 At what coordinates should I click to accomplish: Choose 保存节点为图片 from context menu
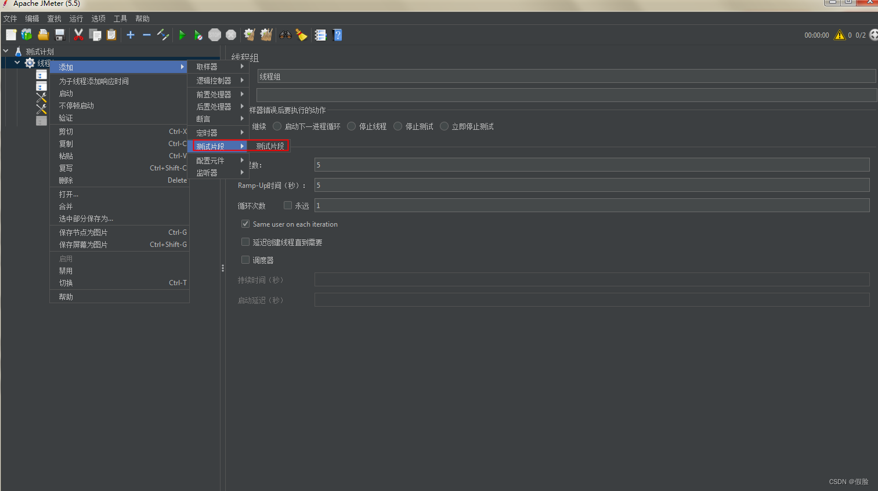pyautogui.click(x=120, y=232)
